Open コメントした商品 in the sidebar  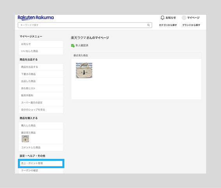tap(41, 148)
